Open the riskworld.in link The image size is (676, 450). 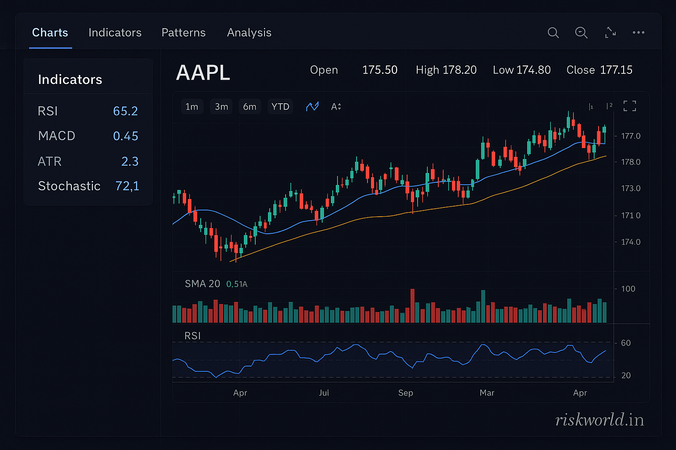point(599,420)
